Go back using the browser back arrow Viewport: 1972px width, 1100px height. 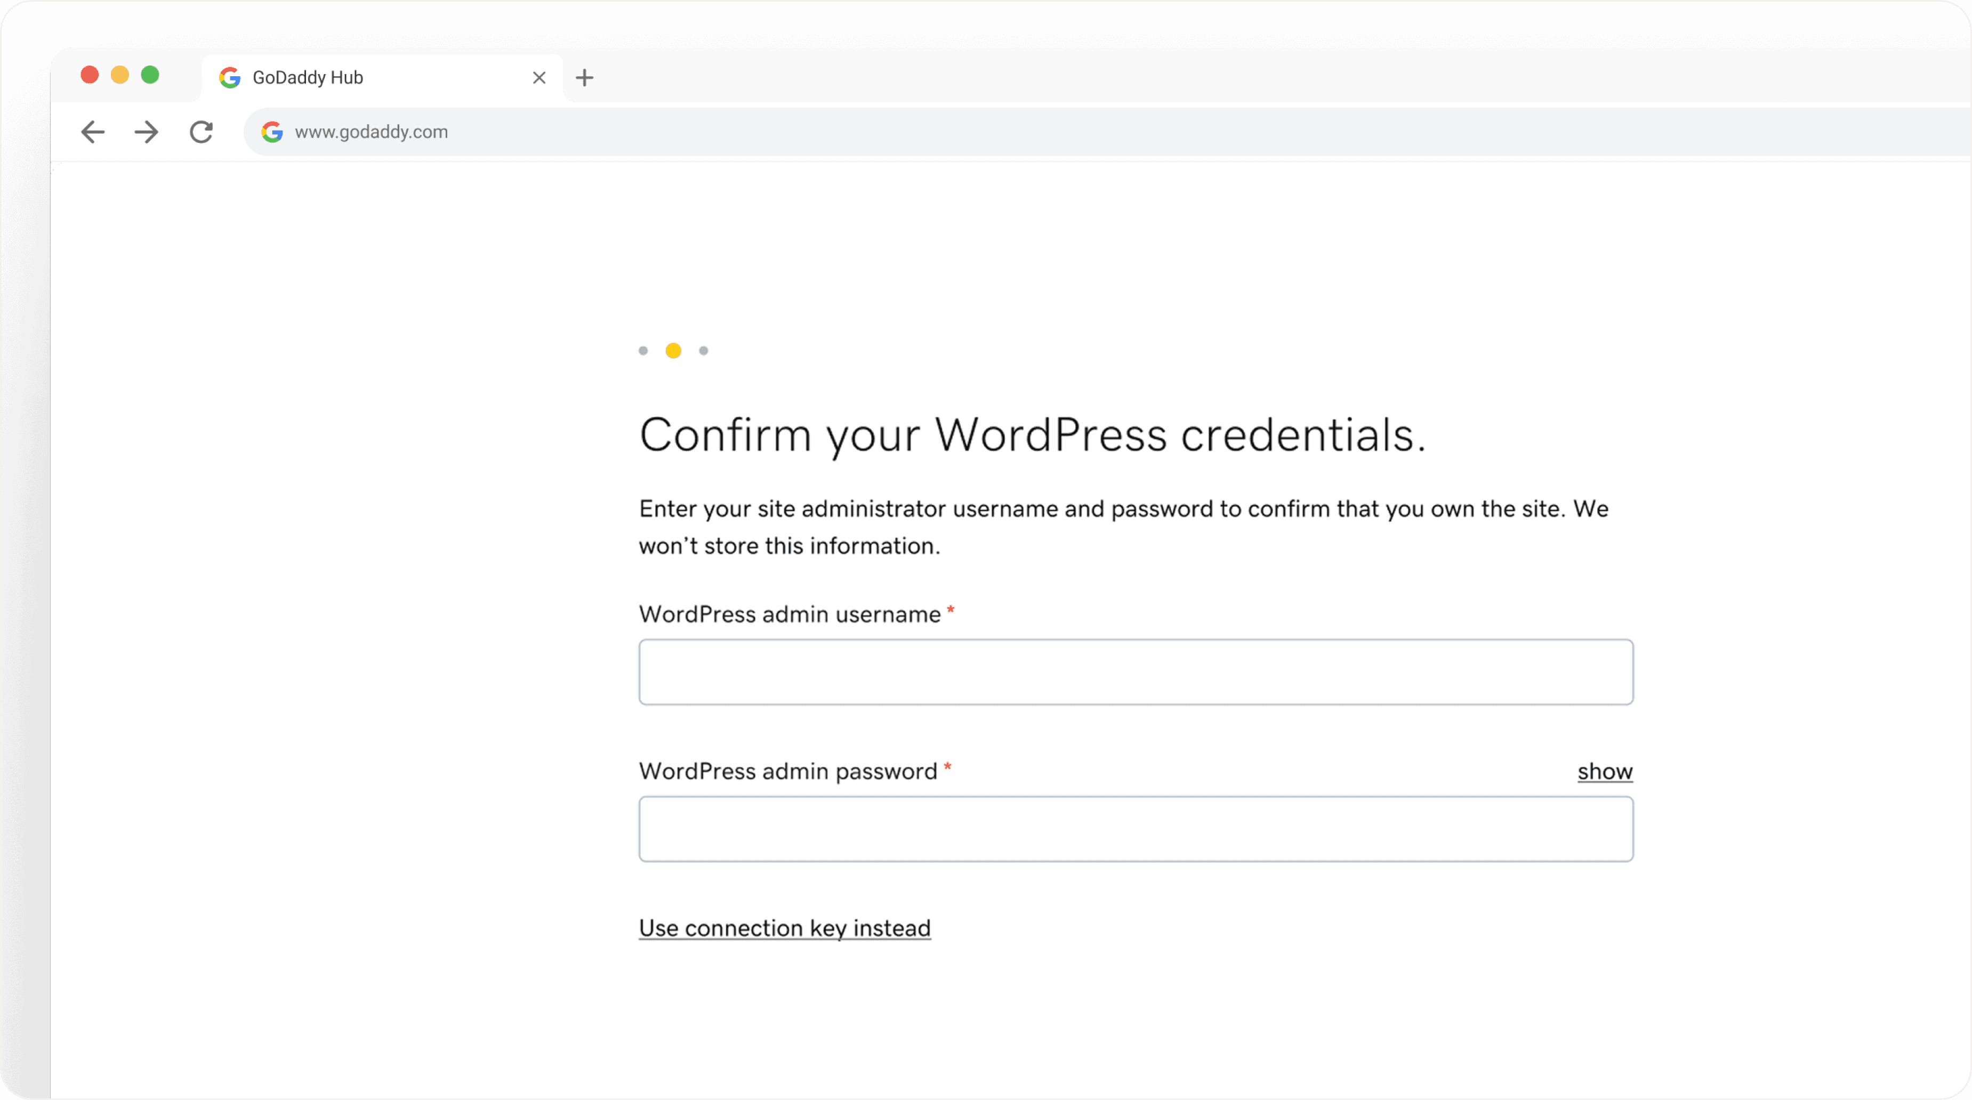[93, 132]
